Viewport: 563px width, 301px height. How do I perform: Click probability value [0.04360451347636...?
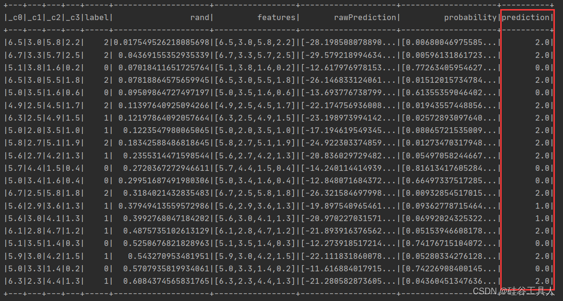[x=449, y=281]
